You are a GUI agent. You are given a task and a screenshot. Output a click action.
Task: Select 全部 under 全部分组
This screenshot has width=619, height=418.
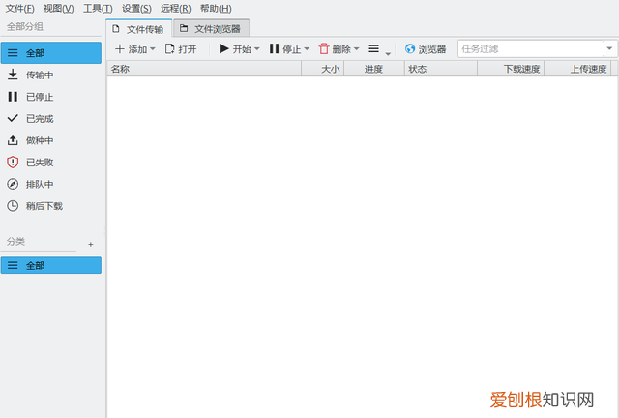pyautogui.click(x=51, y=53)
